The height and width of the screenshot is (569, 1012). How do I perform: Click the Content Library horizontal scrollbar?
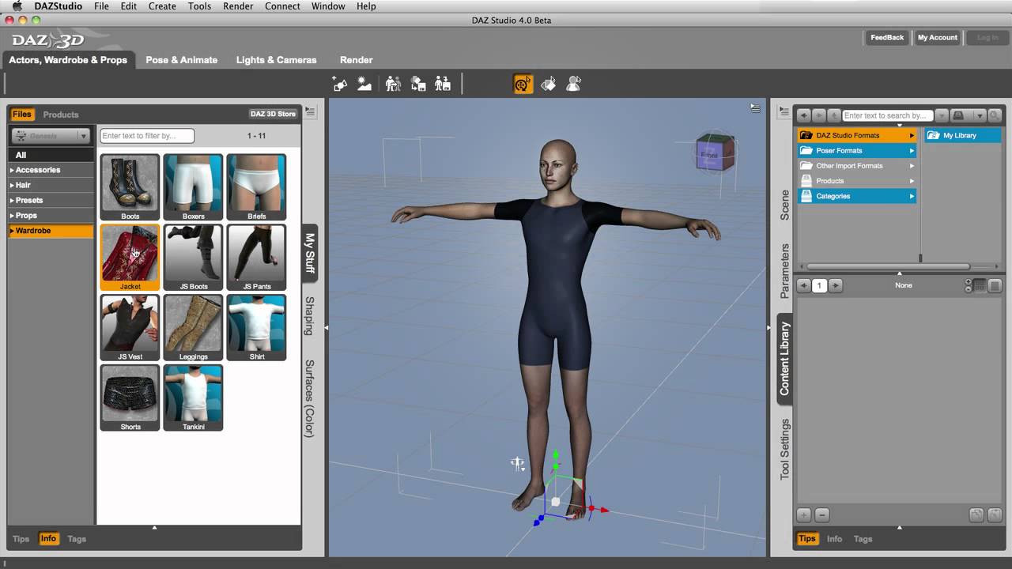(x=887, y=266)
